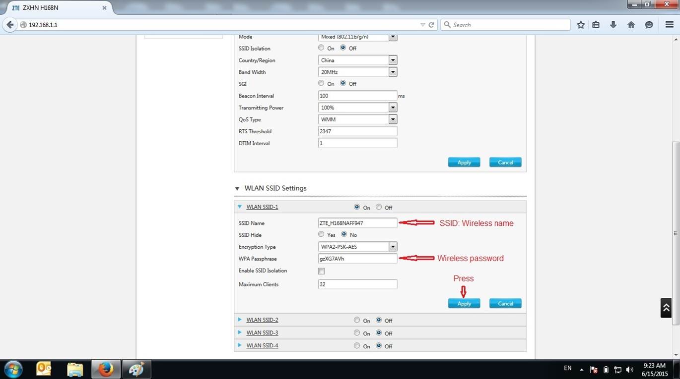The height and width of the screenshot is (379, 680).
Task: Click the page vertical scrollbar thumb
Action: [x=676, y=233]
